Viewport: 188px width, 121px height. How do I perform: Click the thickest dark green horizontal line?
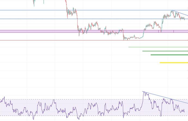click(x=169, y=55)
